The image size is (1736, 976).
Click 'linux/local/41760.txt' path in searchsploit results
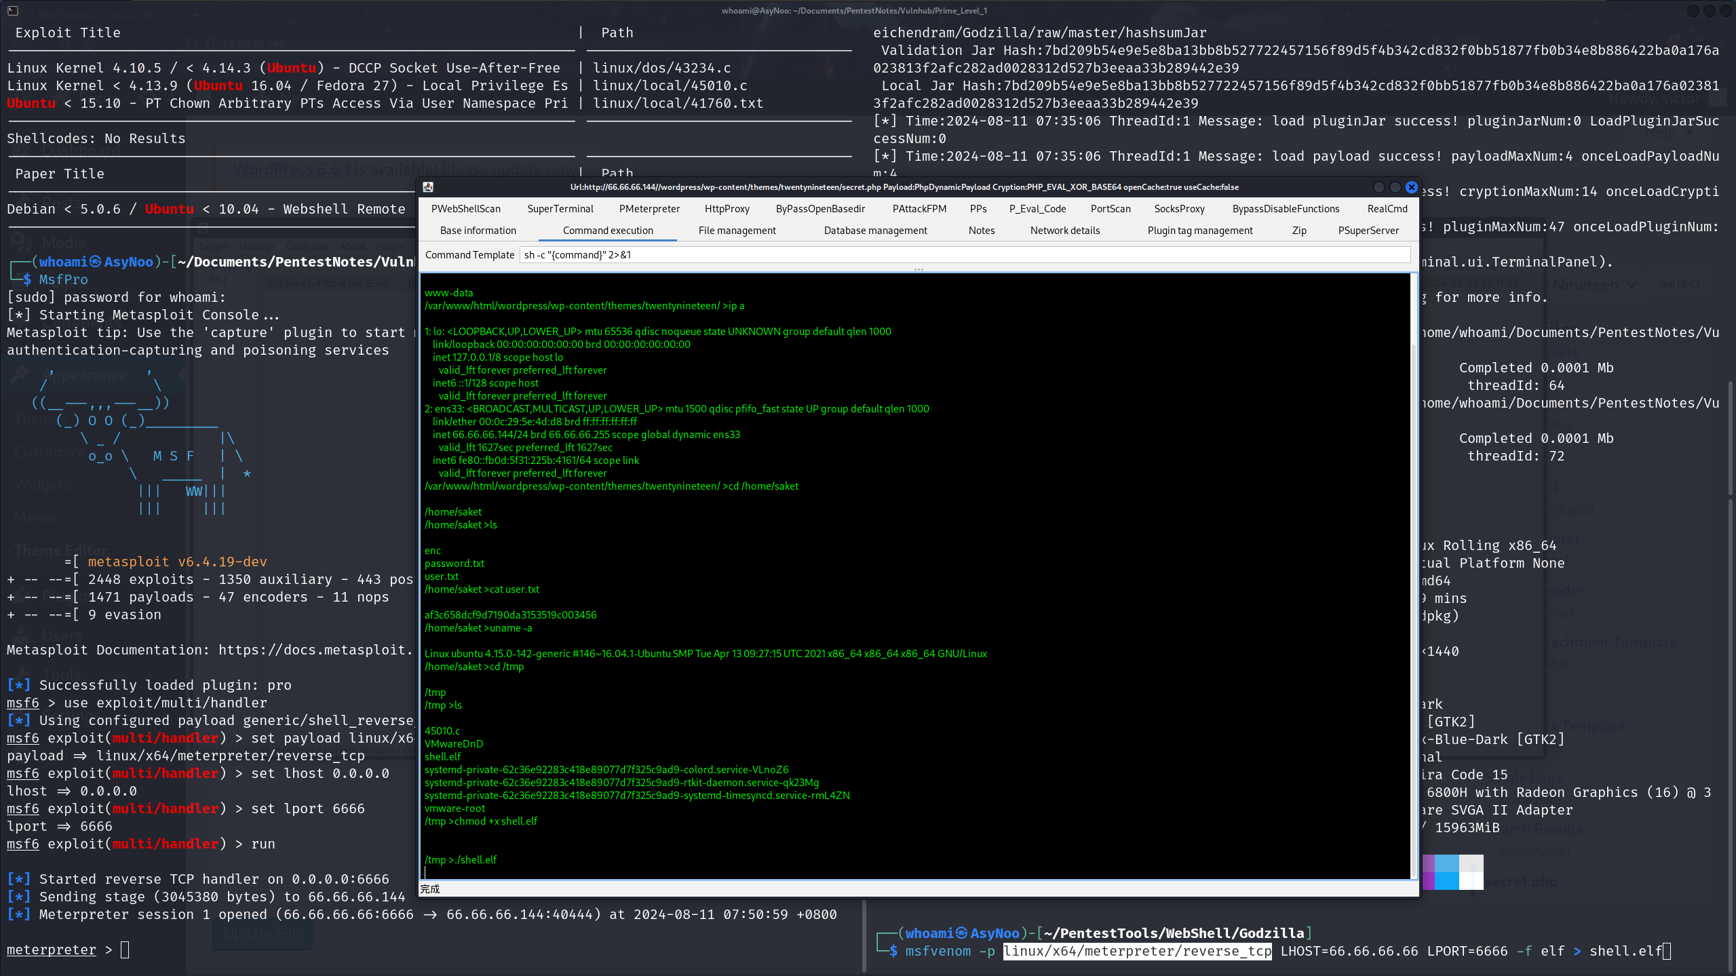pyautogui.click(x=678, y=103)
